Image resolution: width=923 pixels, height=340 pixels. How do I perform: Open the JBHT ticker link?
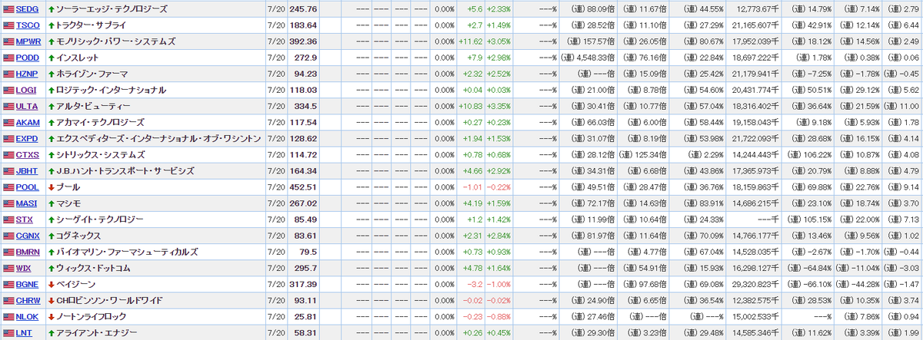tap(27, 171)
